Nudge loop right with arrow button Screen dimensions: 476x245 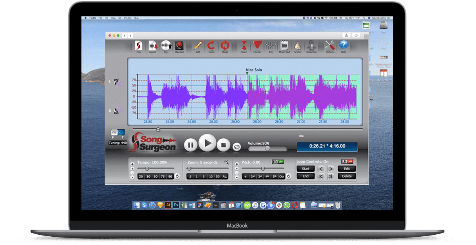pyautogui.click(x=331, y=169)
